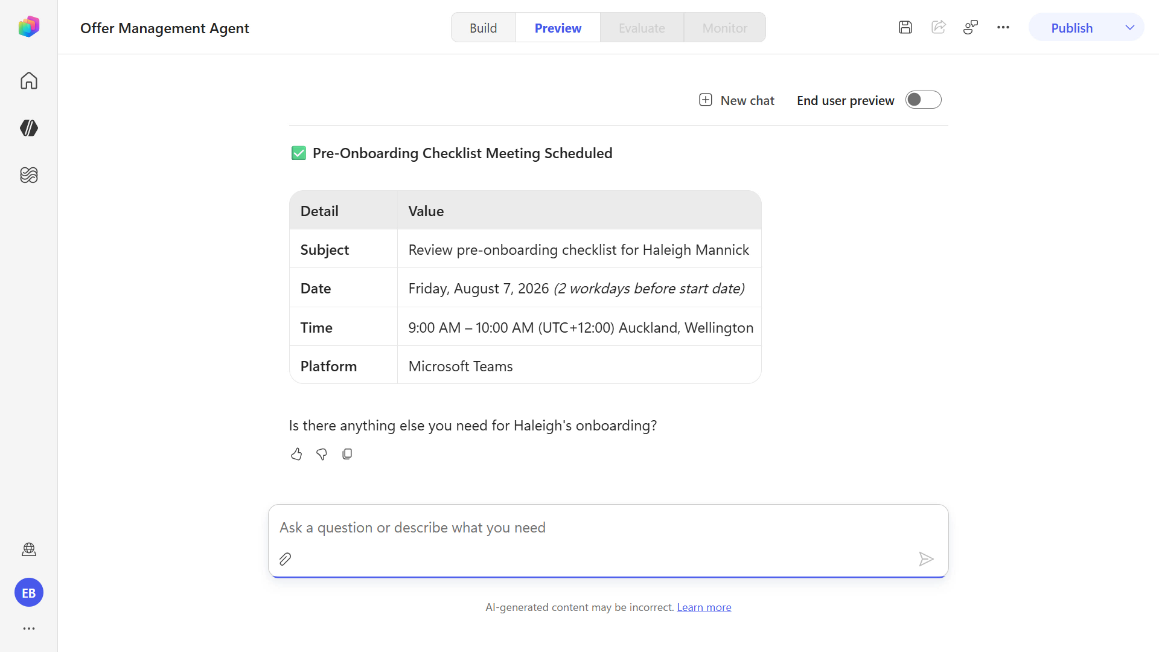Select the Time row label

pos(343,327)
